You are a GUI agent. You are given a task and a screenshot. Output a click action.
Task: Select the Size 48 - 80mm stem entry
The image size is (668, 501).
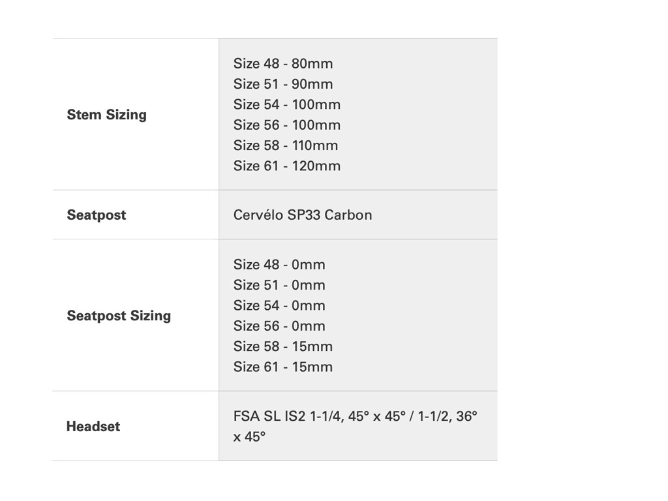283,64
